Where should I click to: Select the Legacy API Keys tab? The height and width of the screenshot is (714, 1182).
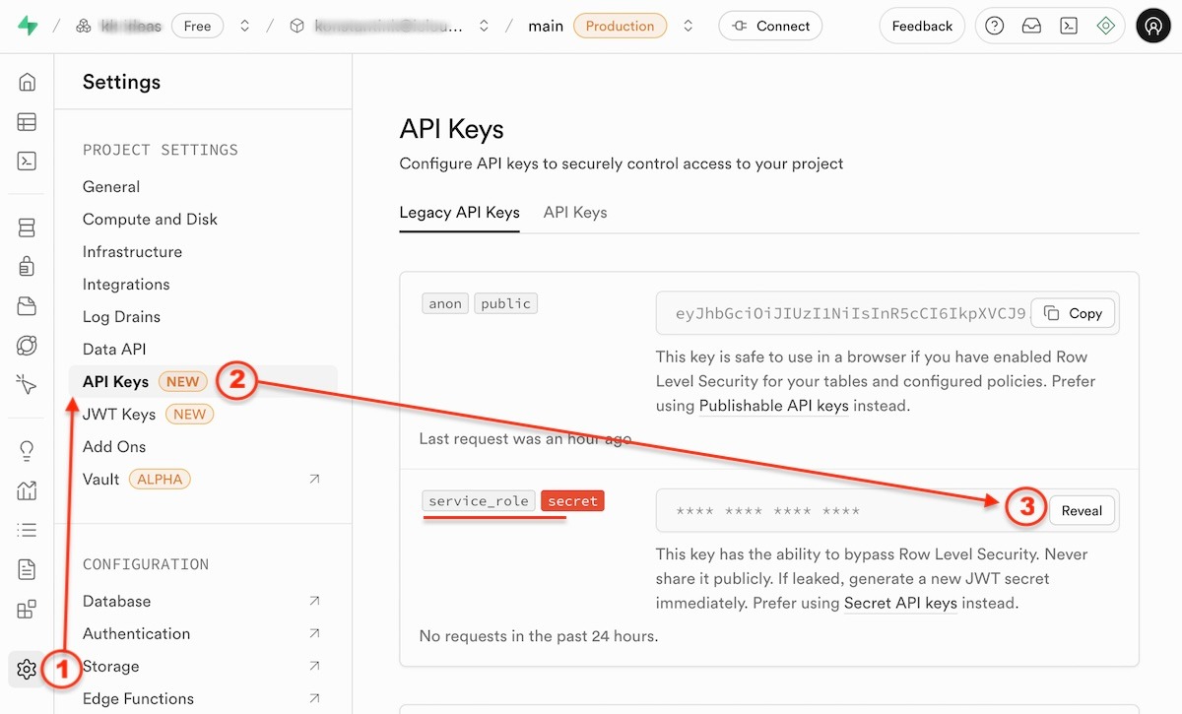(x=459, y=212)
